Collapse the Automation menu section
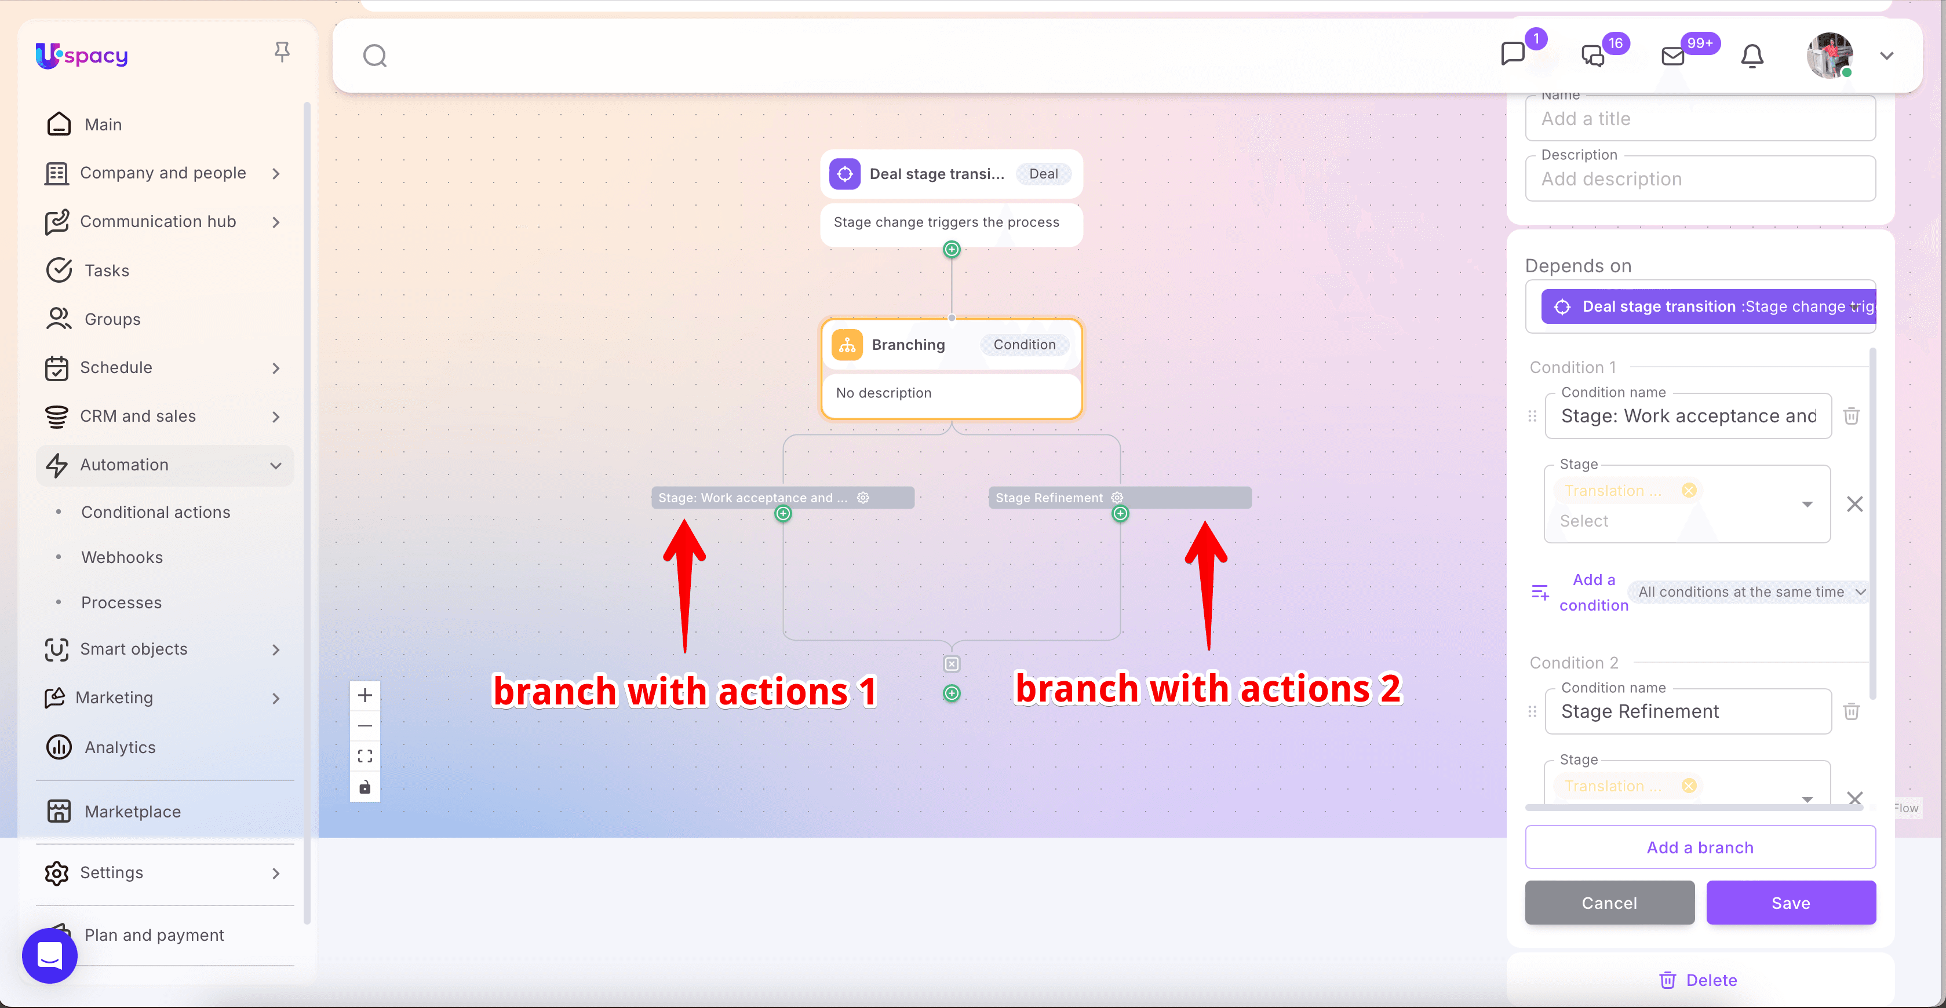This screenshot has height=1008, width=1946. (276, 465)
